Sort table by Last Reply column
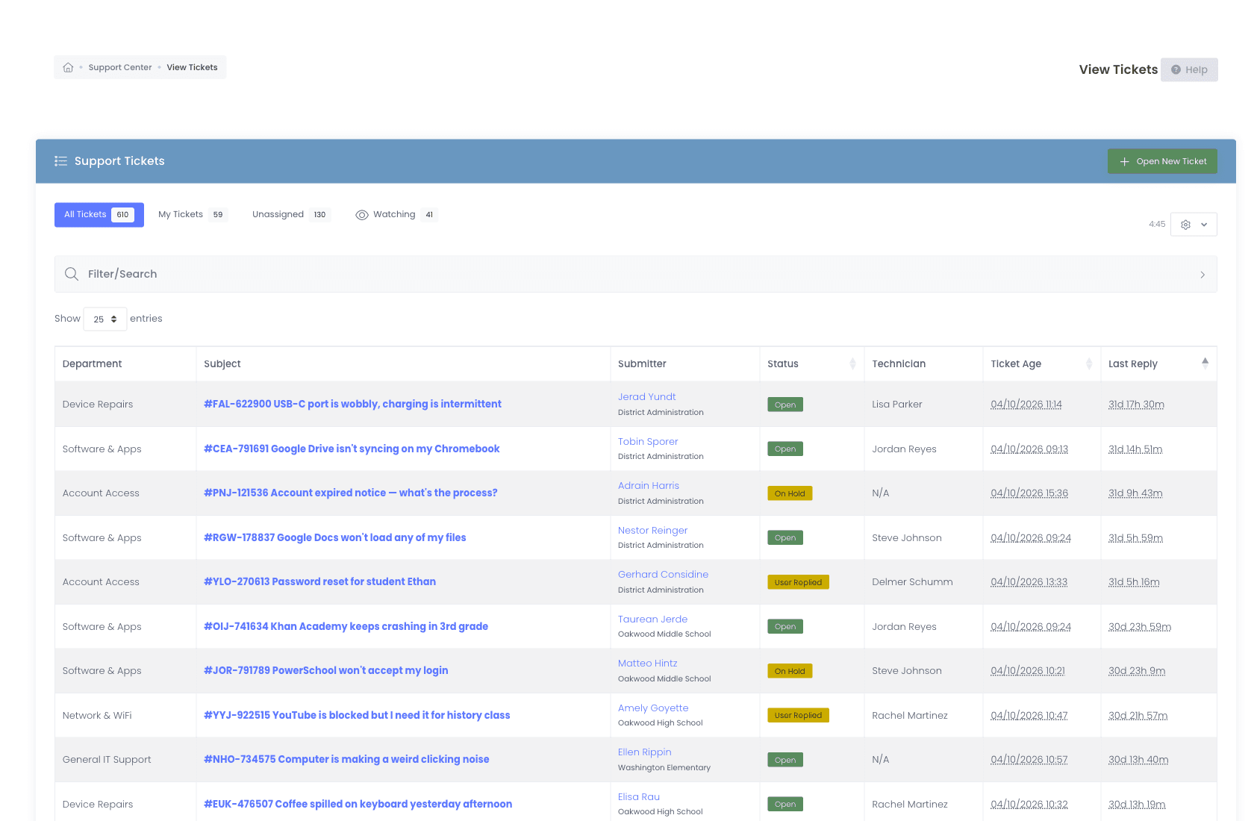 click(x=1158, y=363)
